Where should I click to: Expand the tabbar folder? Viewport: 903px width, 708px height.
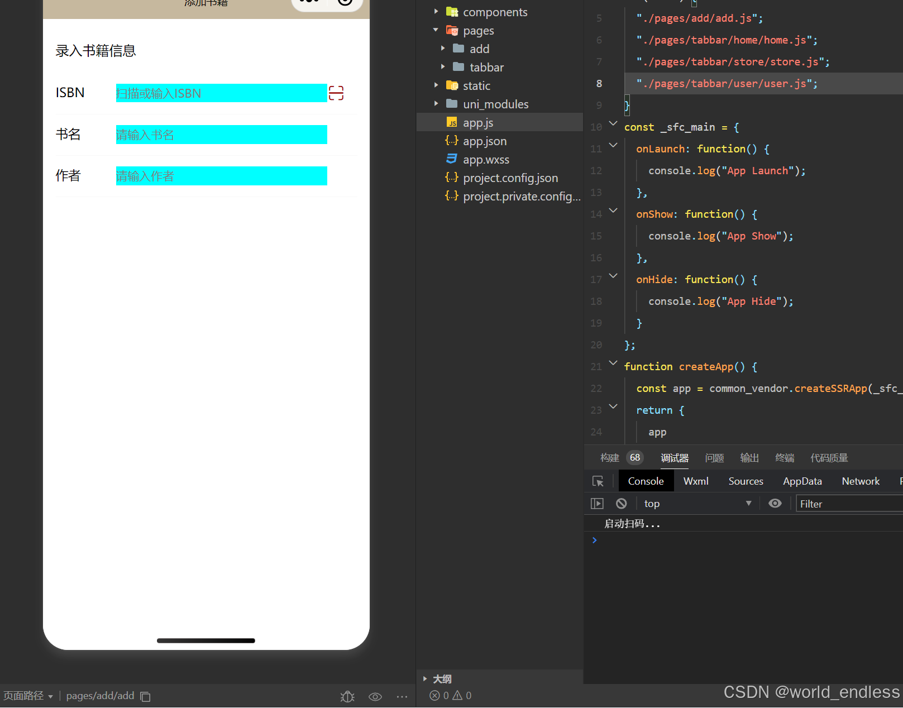pos(443,67)
